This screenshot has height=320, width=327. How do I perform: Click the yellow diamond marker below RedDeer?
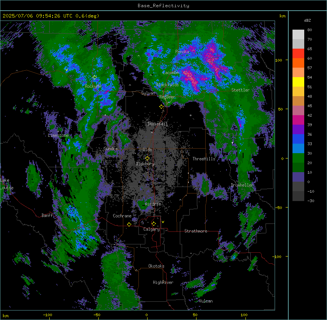(x=161, y=107)
